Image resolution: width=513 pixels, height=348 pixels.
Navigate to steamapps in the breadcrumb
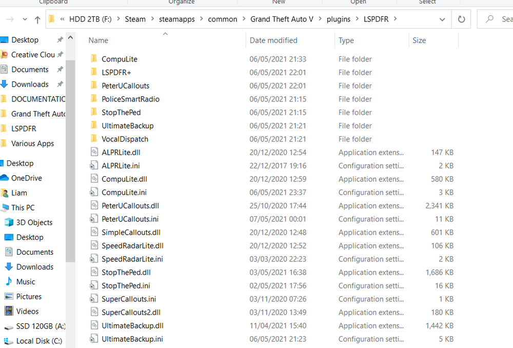point(176,19)
